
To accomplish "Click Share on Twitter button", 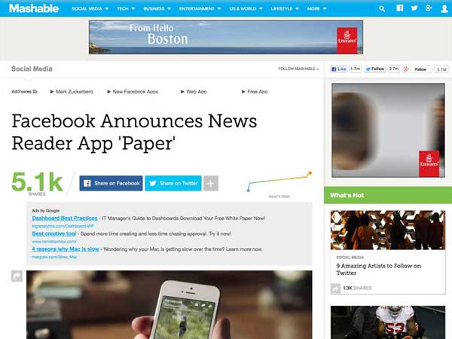I will 173,183.
